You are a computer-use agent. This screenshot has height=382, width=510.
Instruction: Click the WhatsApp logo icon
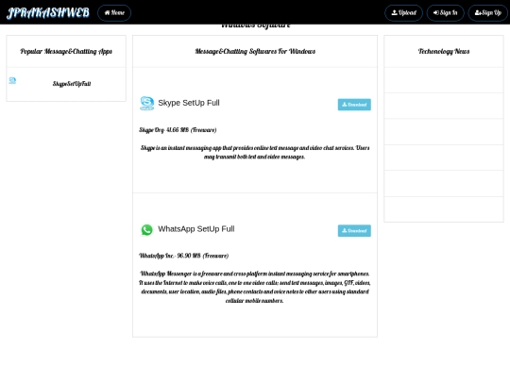pyautogui.click(x=146, y=229)
